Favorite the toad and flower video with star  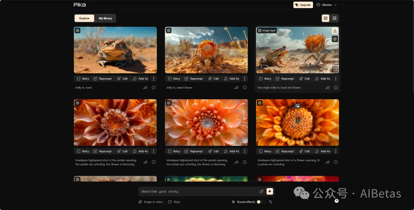335,39
